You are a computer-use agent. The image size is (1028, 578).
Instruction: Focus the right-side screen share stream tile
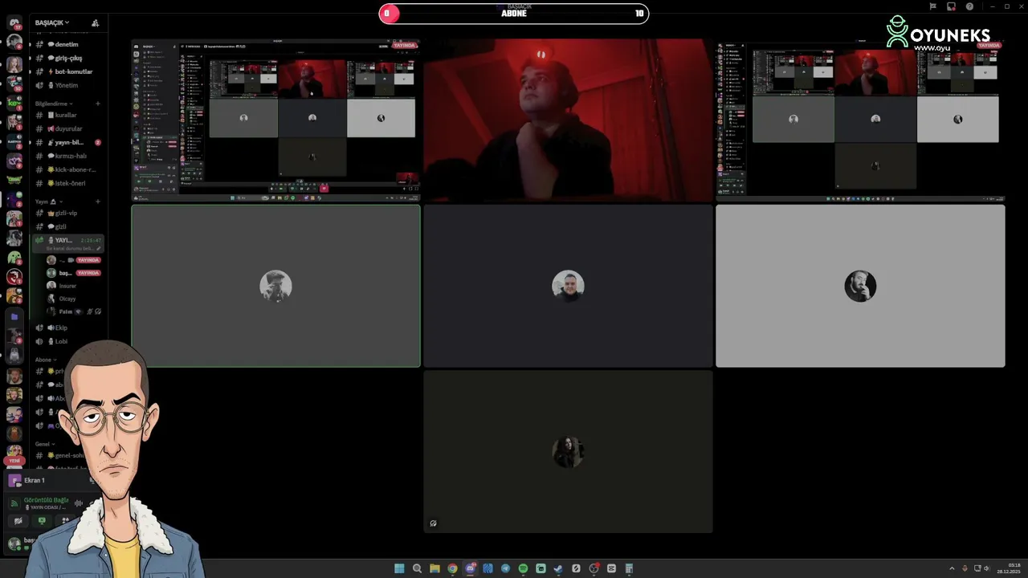point(860,119)
